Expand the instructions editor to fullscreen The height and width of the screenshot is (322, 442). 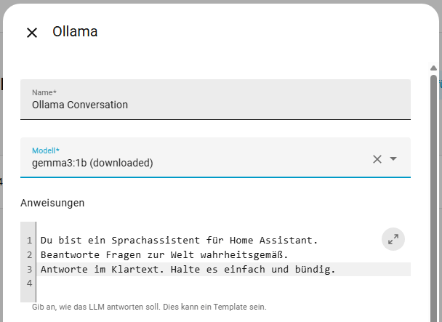pos(393,240)
